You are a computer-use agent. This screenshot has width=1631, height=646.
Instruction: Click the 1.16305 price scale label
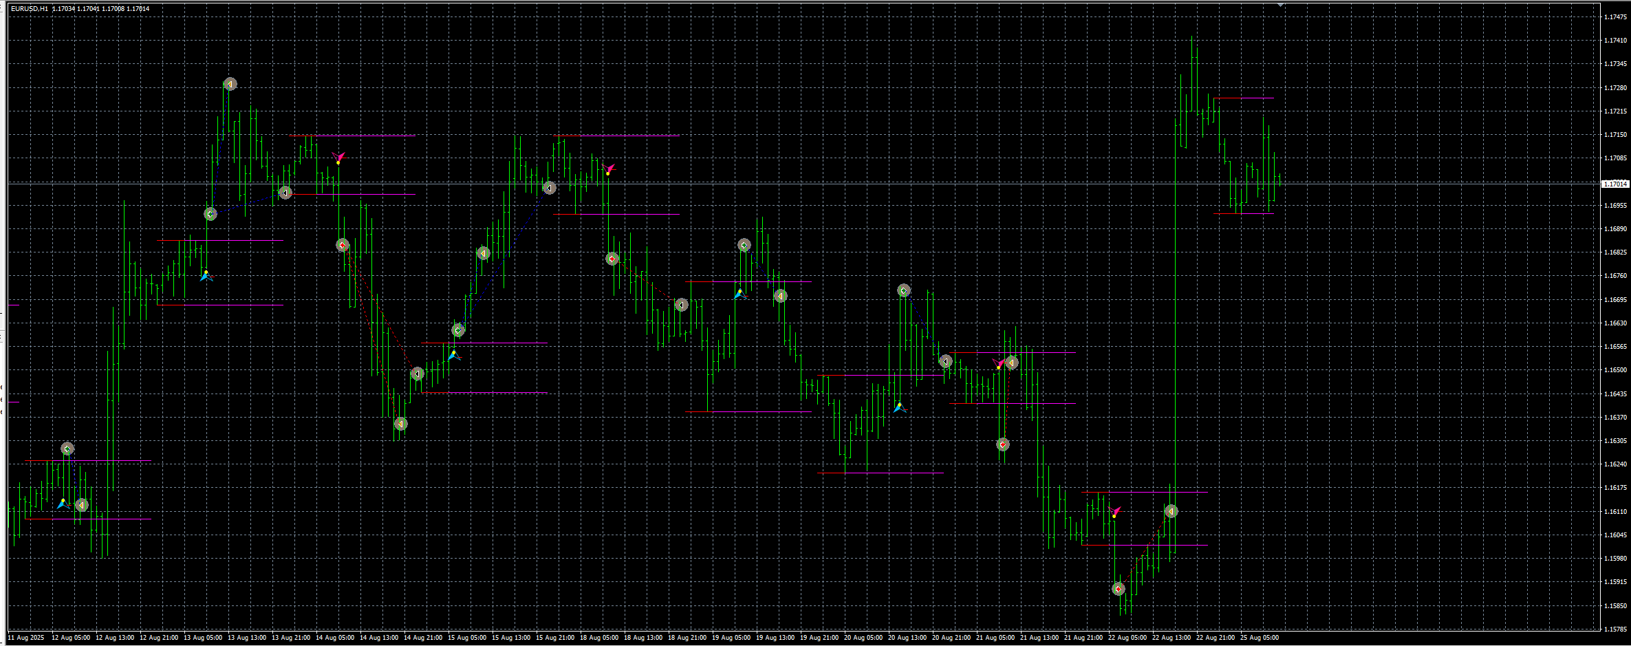click(x=1615, y=440)
